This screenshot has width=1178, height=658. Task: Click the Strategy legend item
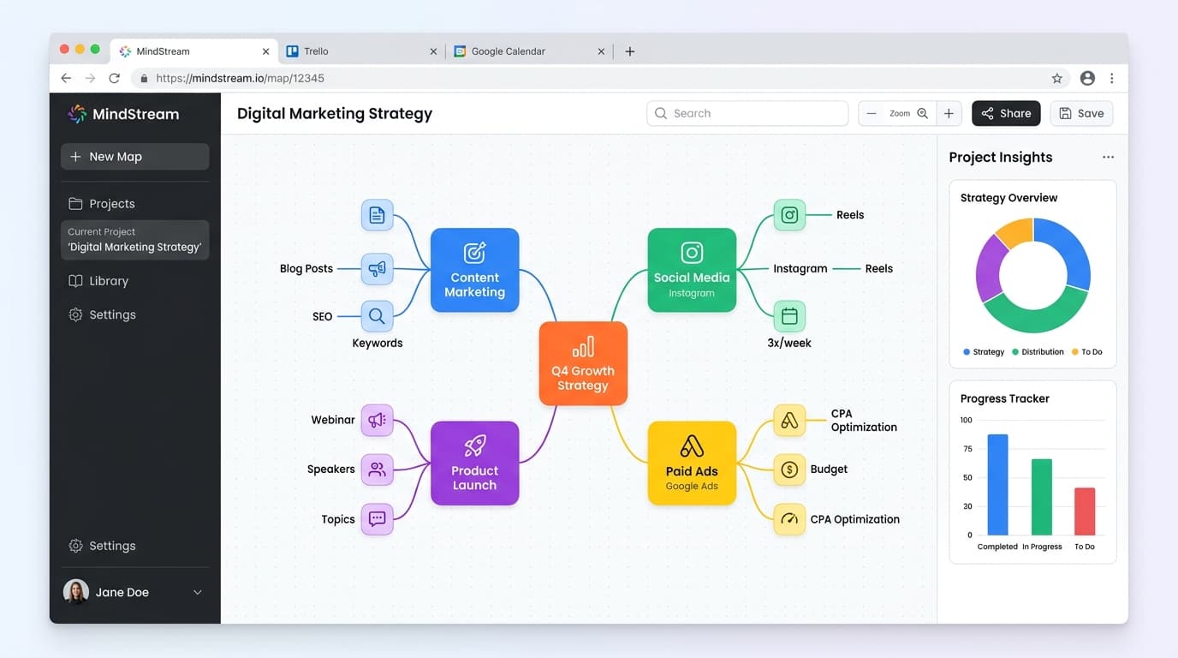point(984,352)
